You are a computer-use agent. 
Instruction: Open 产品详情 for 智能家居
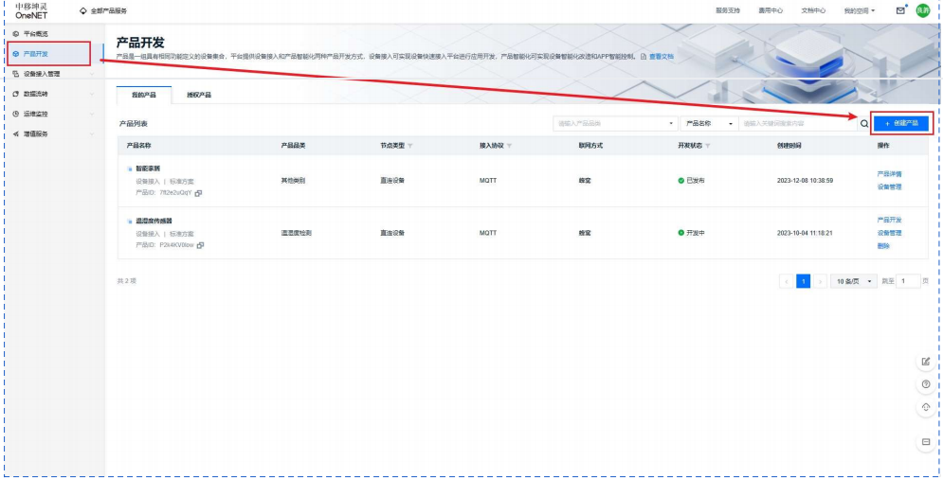pos(889,174)
